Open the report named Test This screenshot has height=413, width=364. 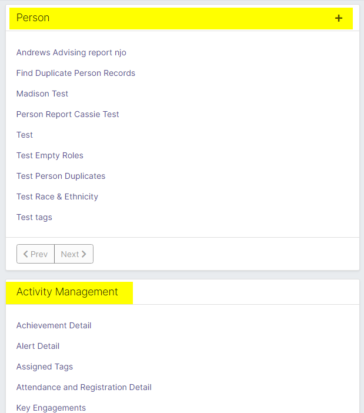25,135
